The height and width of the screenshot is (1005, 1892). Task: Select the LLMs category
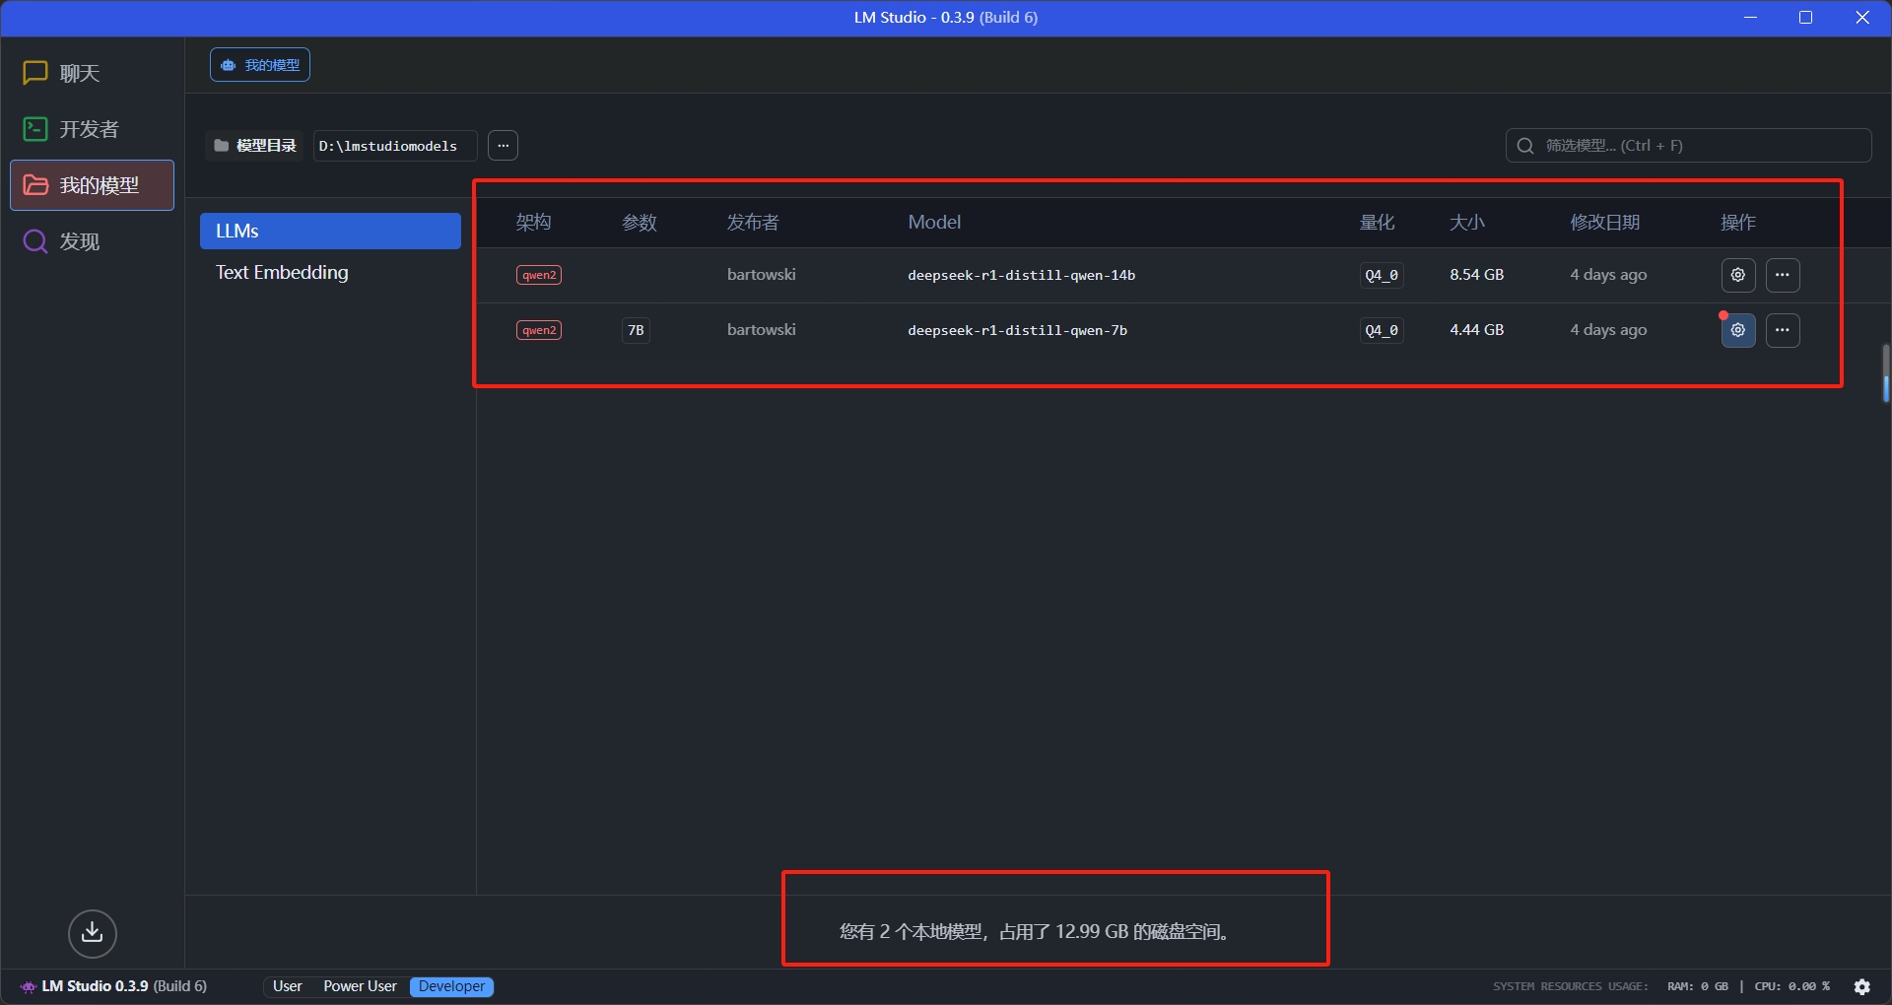click(330, 232)
